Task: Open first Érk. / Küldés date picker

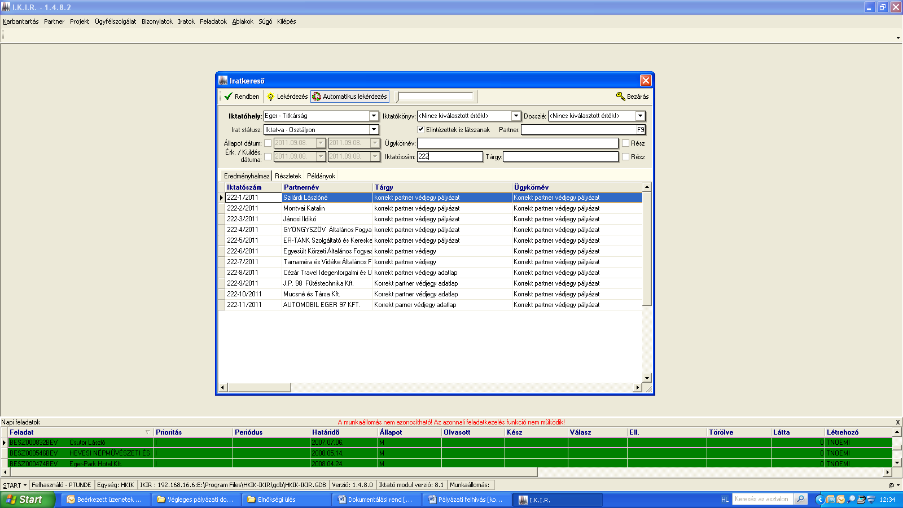Action: (x=321, y=156)
